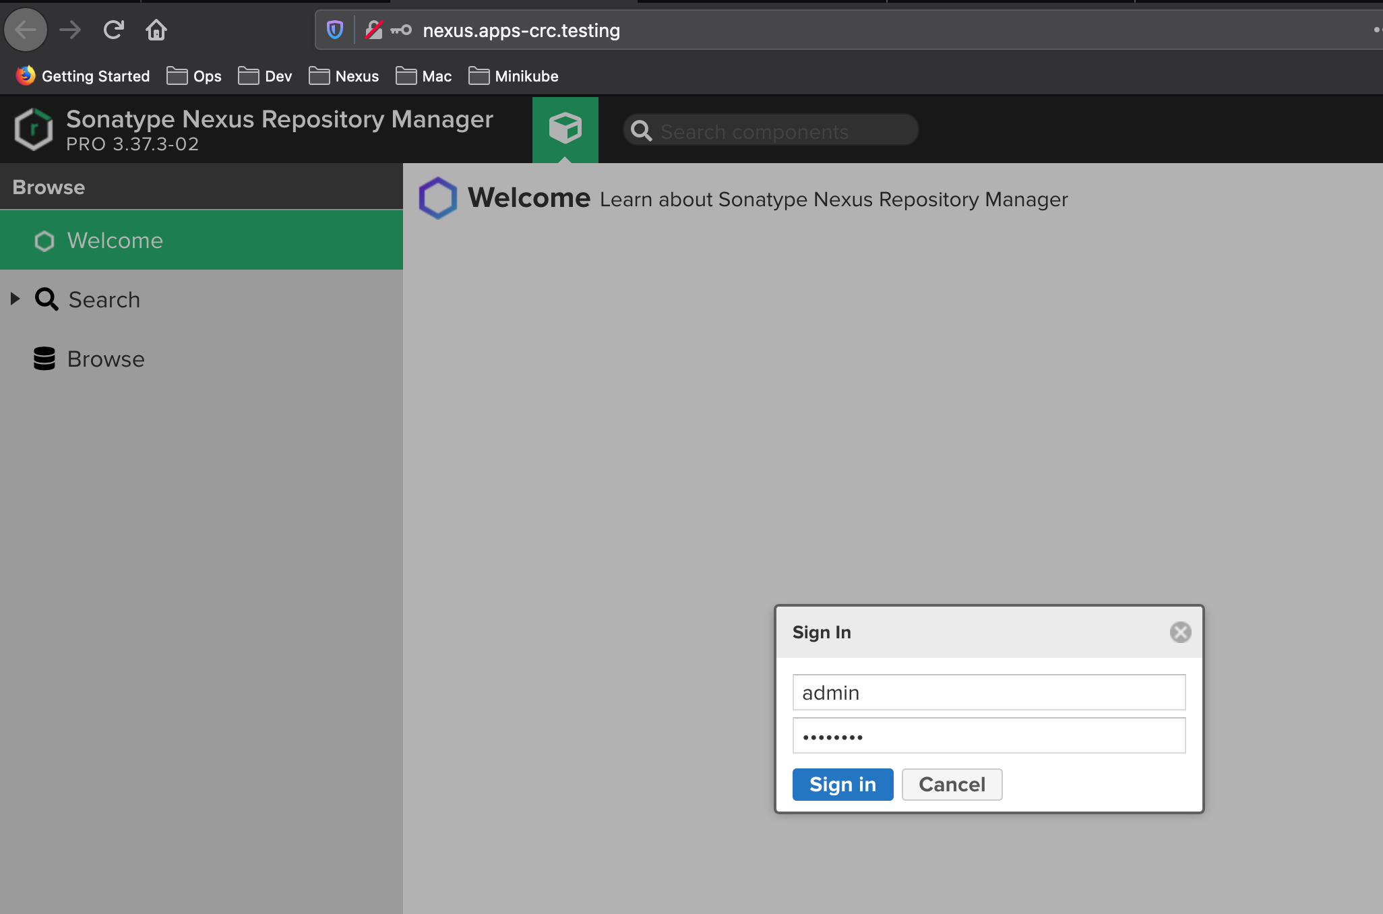The height and width of the screenshot is (914, 1383).
Task: Click the Nexus logo icon in header
Action: (34, 129)
